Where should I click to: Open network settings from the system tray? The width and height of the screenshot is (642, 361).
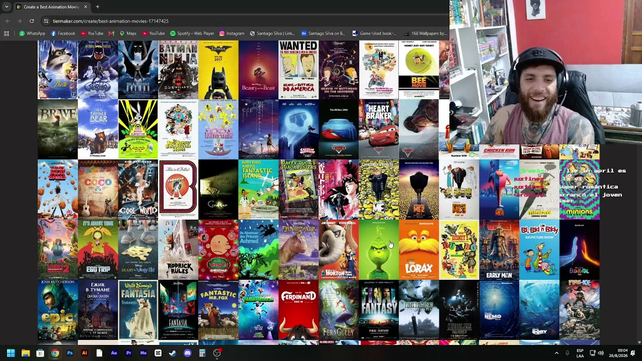592,353
